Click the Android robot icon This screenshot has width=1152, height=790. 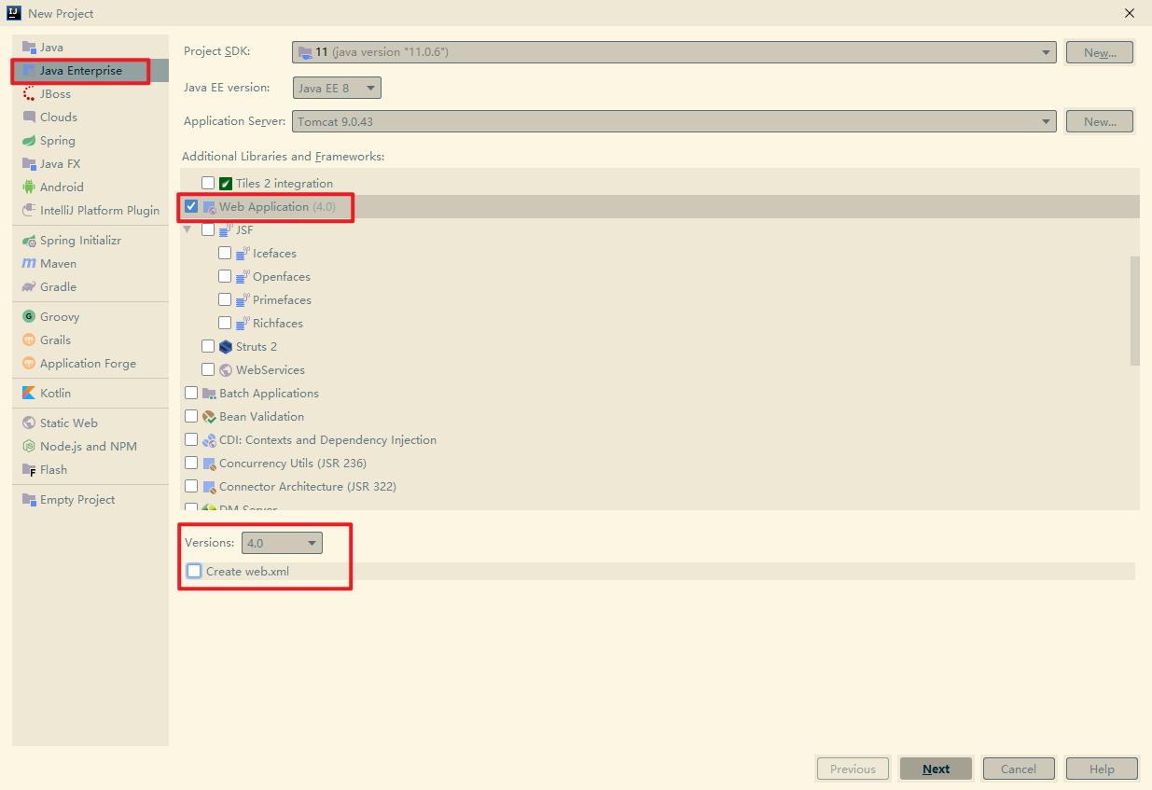coord(29,187)
